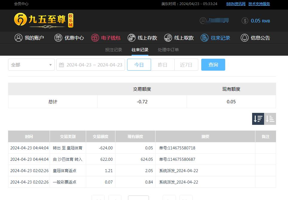Switch to 投注记录 tab
288x200 pixels.
point(114,50)
